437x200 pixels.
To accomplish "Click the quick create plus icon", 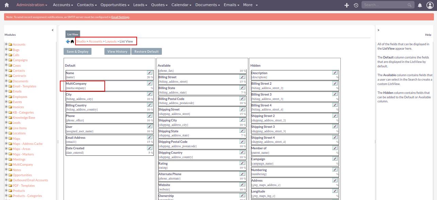I will [347, 5].
